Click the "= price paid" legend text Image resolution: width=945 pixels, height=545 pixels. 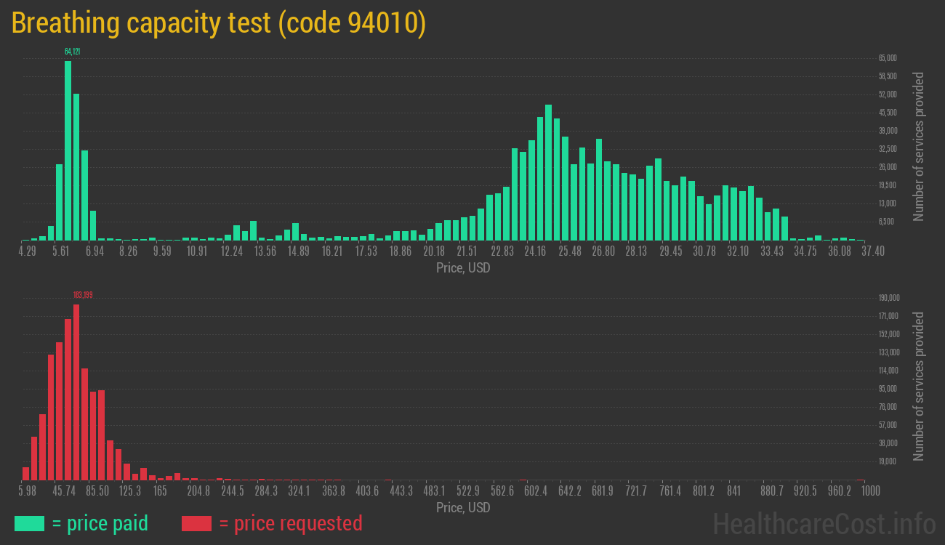100,523
